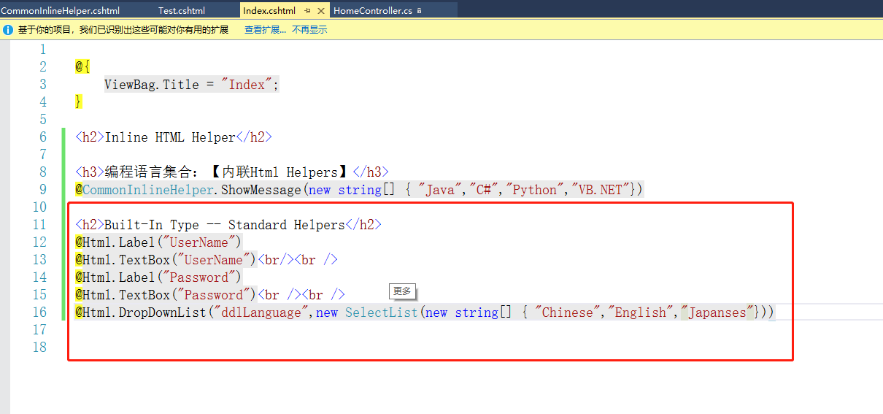Screen dimensions: 883x414
Task: Place cursor in Inline HTML Helper heading text
Action: point(170,137)
